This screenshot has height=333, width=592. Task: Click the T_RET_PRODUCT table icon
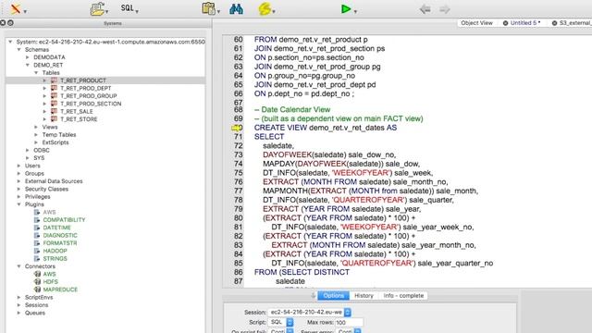[54, 80]
